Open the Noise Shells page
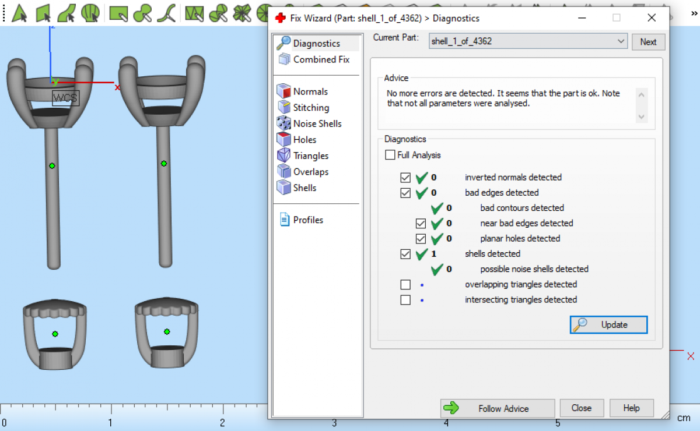 317,123
